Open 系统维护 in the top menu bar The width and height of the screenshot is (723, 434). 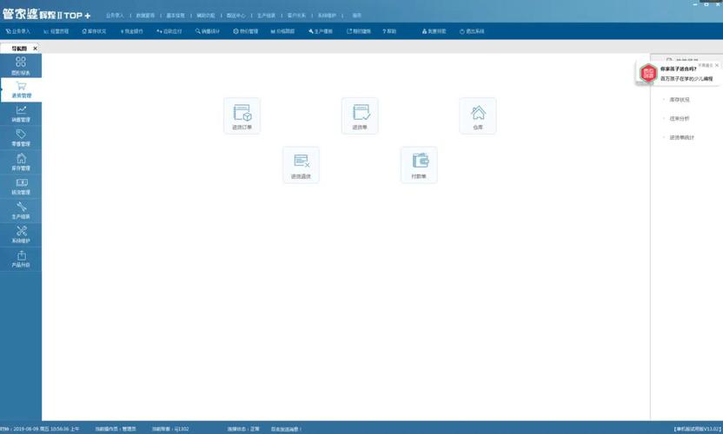tap(327, 16)
